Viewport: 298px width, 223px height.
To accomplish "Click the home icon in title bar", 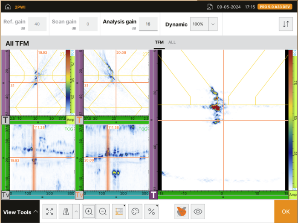I will coord(8,7).
